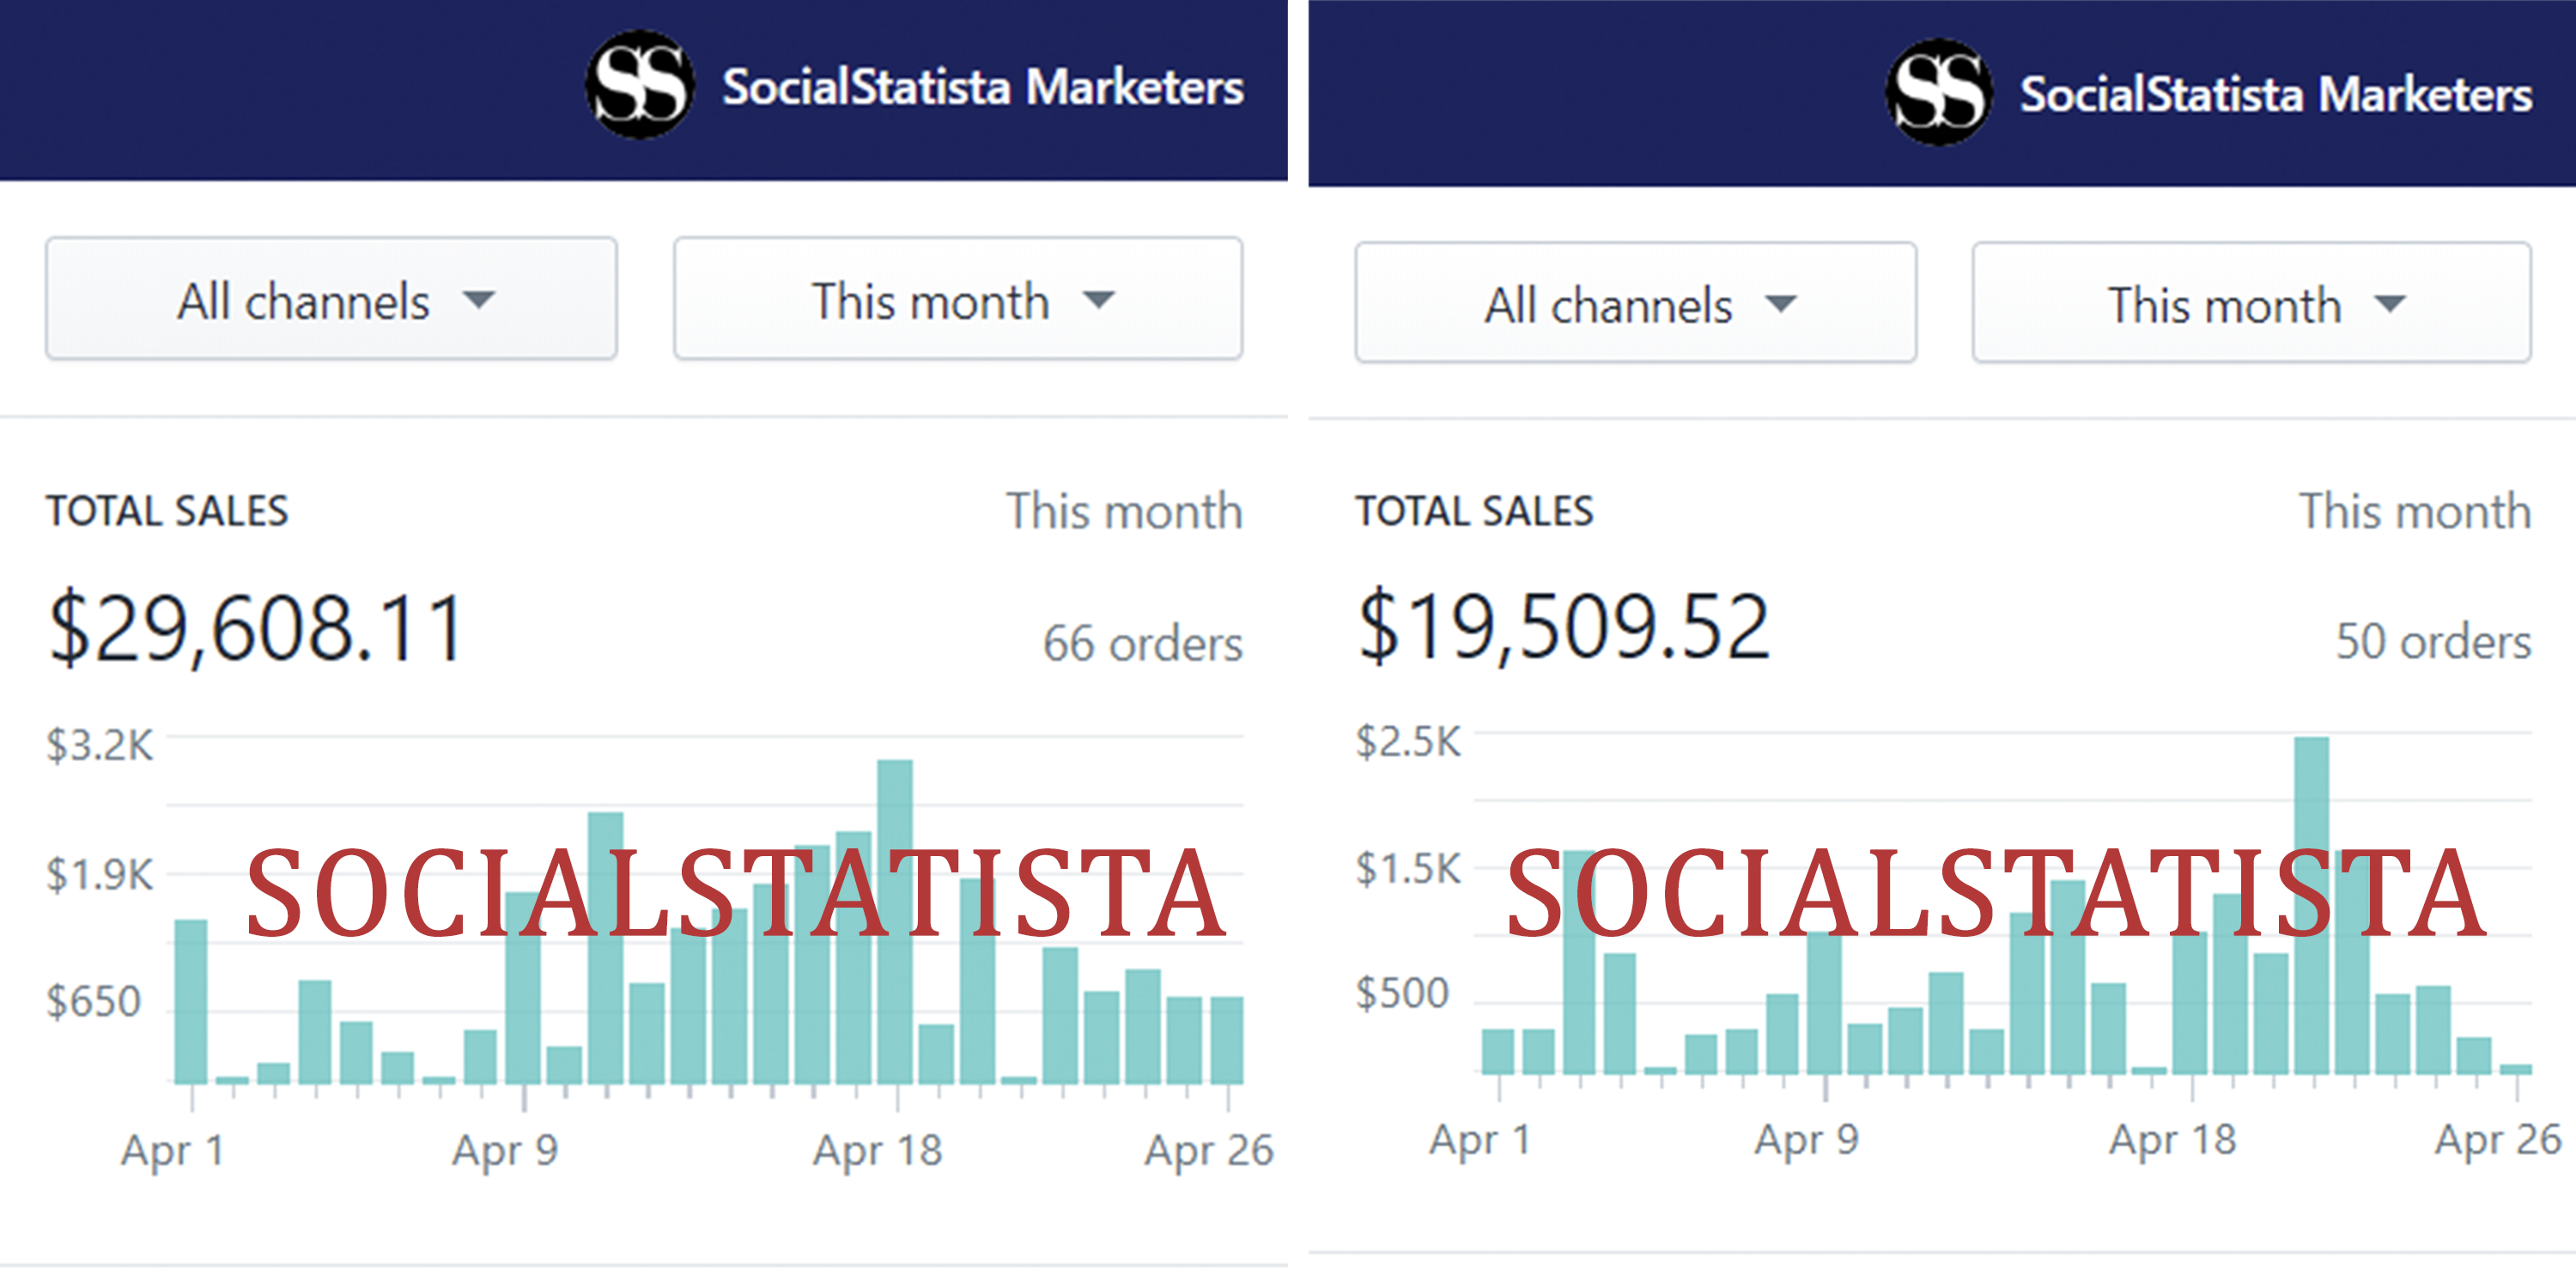Click Apr 9 axis label in the 50-orders chart
The width and height of the screenshot is (2576, 1288).
[1806, 1139]
